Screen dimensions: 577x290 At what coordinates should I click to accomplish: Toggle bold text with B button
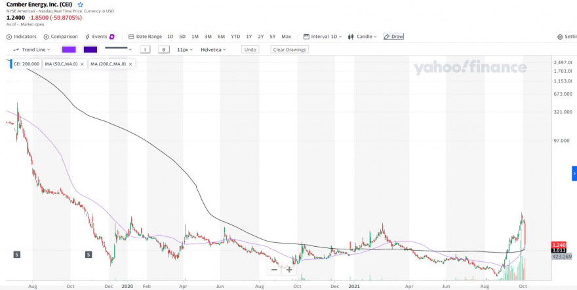pyautogui.click(x=163, y=50)
